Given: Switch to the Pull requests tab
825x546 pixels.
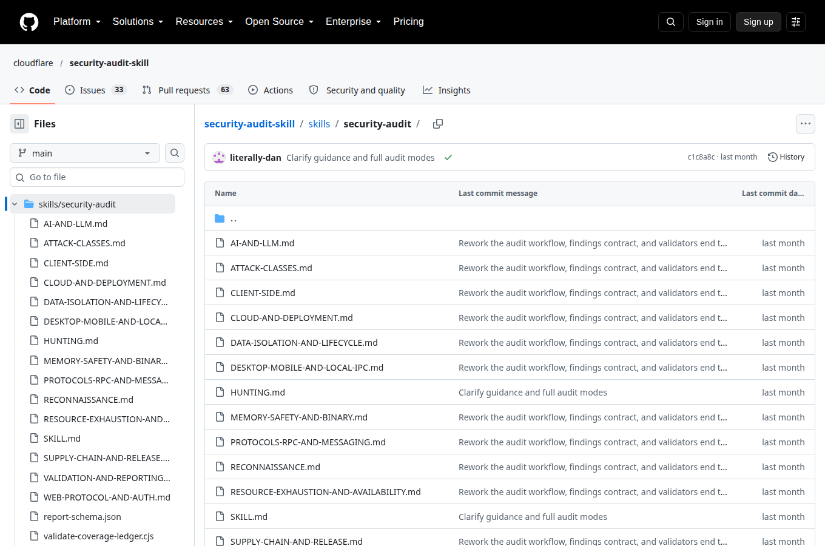Looking at the screenshot, I should click(187, 90).
